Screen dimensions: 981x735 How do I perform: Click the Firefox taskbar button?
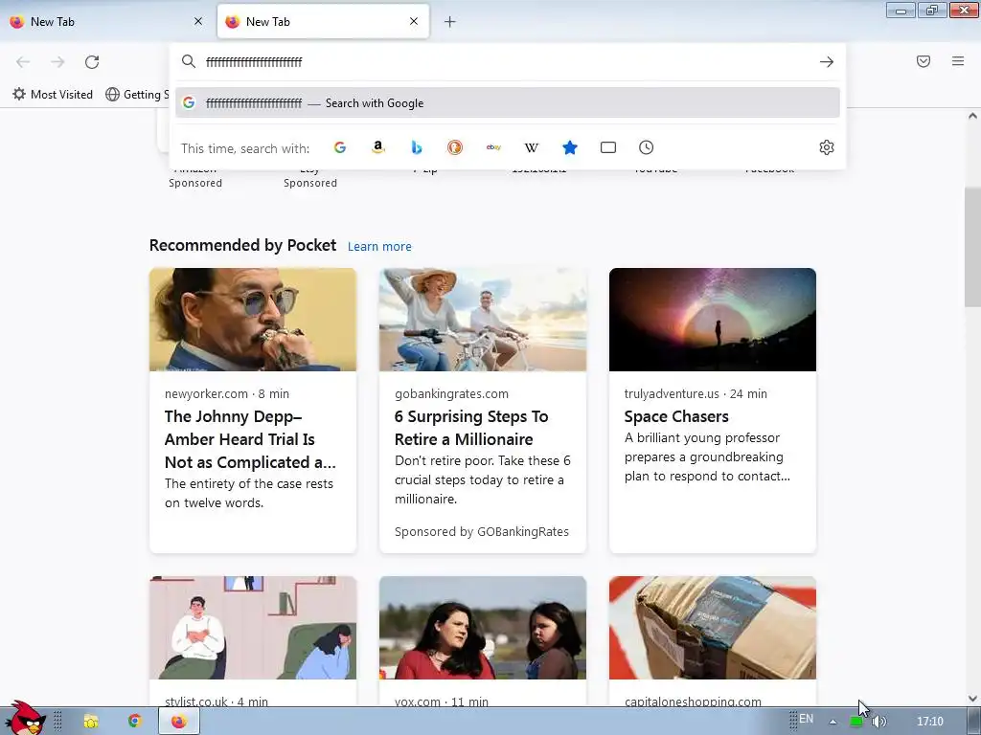coord(178,722)
